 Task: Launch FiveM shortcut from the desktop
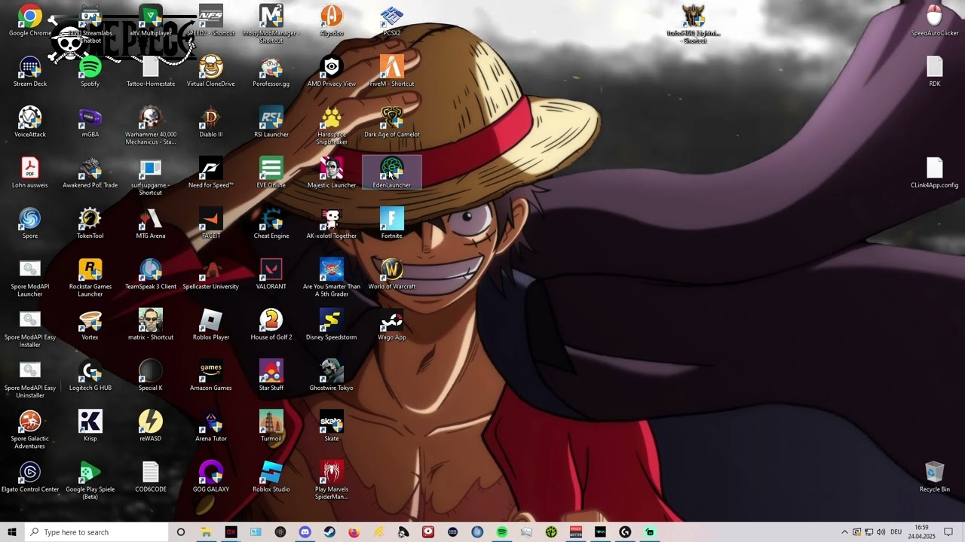tap(392, 71)
